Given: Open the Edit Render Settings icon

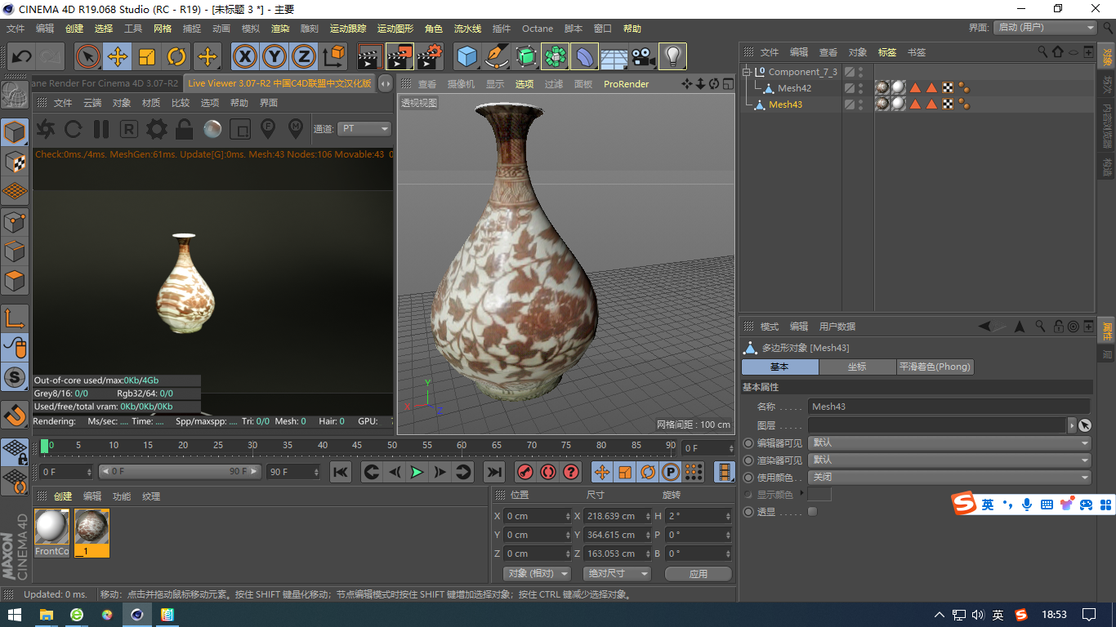Looking at the screenshot, I should [x=430, y=57].
